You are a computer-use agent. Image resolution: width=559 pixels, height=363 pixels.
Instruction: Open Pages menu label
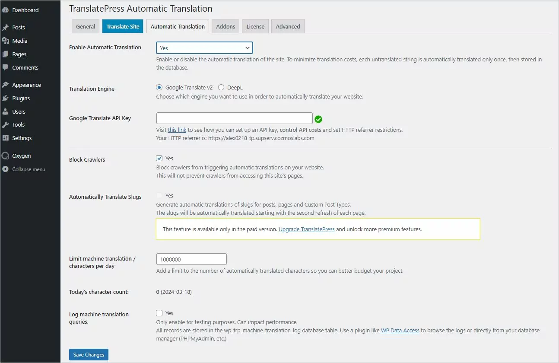click(x=19, y=54)
